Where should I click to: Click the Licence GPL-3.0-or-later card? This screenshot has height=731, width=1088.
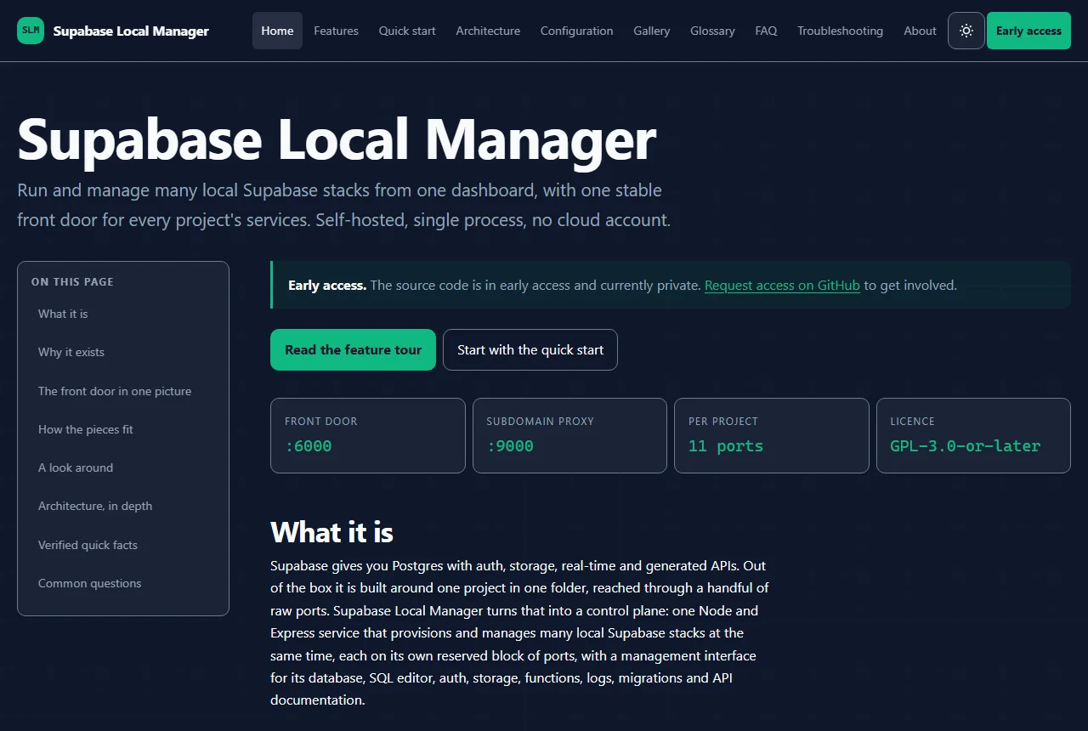pyautogui.click(x=973, y=435)
